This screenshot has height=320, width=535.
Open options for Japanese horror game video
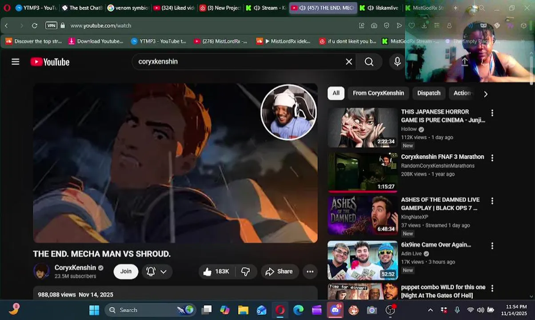click(x=492, y=113)
